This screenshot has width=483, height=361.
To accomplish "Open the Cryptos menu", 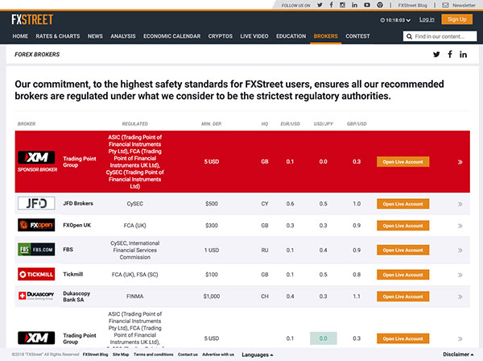I will pos(221,36).
